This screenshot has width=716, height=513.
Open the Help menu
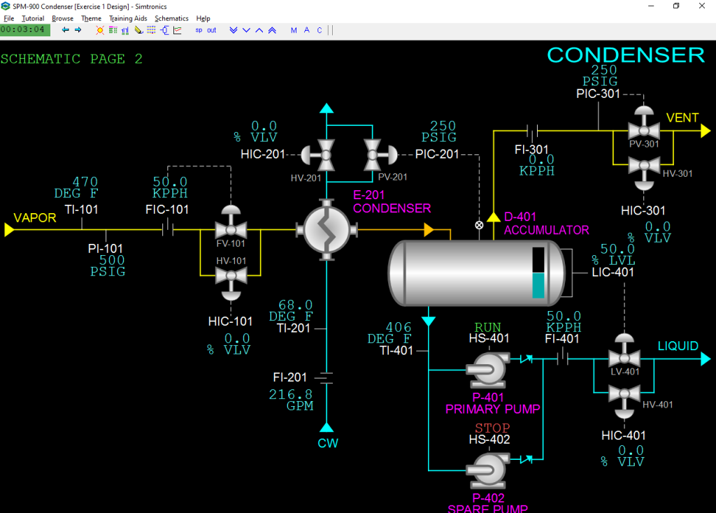(203, 18)
